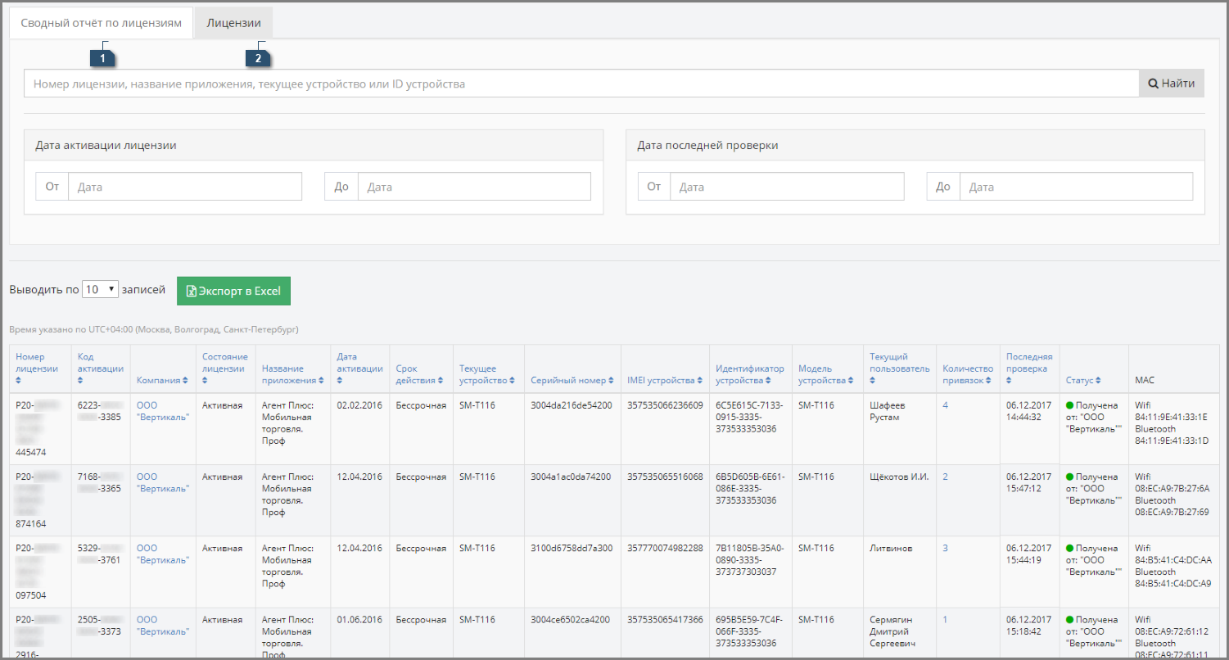Click user name Щёкотов И.И.
The height and width of the screenshot is (660, 1229).
899,477
